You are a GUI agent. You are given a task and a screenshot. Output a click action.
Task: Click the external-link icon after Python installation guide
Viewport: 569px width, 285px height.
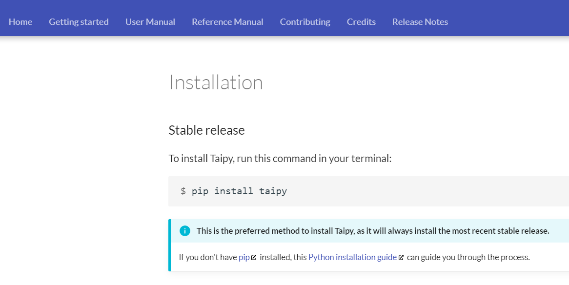click(x=401, y=257)
